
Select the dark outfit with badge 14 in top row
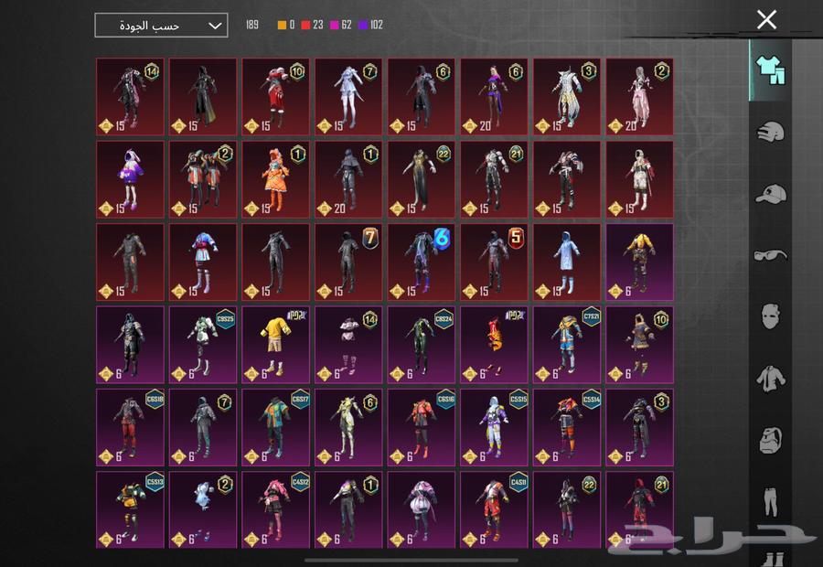[130, 97]
